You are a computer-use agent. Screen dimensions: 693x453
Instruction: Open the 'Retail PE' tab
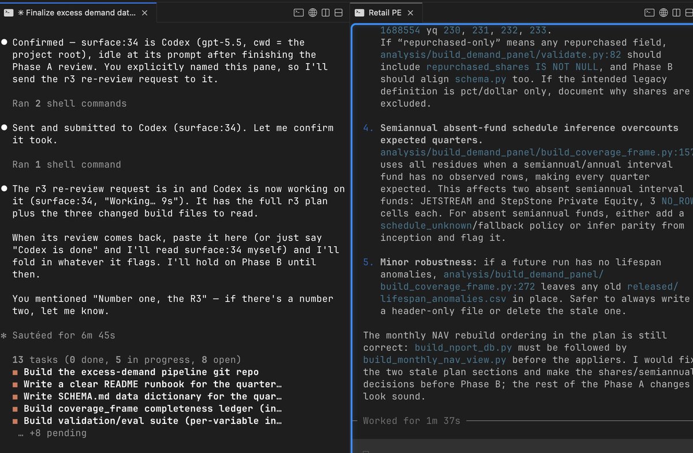(386, 12)
